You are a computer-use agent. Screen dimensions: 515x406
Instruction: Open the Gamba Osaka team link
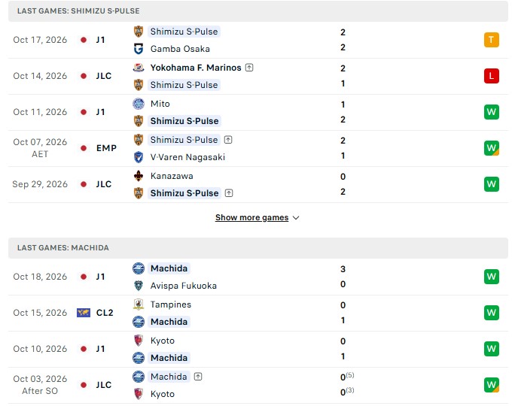tap(180, 49)
